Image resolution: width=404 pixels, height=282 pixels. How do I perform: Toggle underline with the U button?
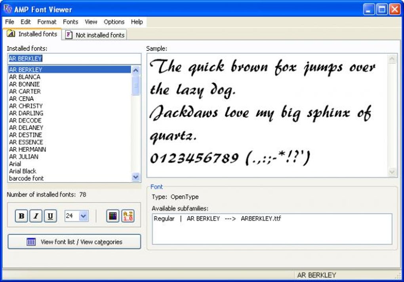51,216
